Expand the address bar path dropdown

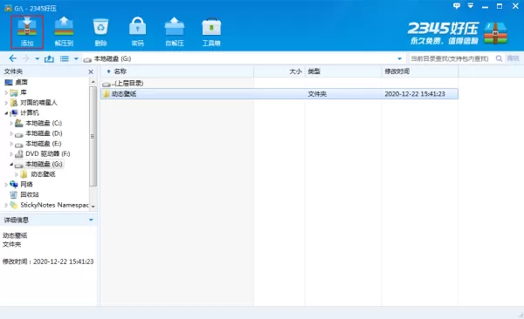click(x=399, y=58)
